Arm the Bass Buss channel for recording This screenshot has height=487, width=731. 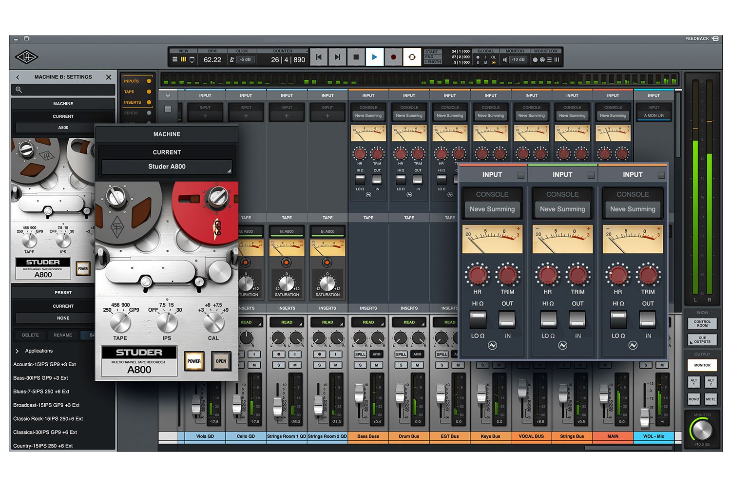[x=376, y=355]
